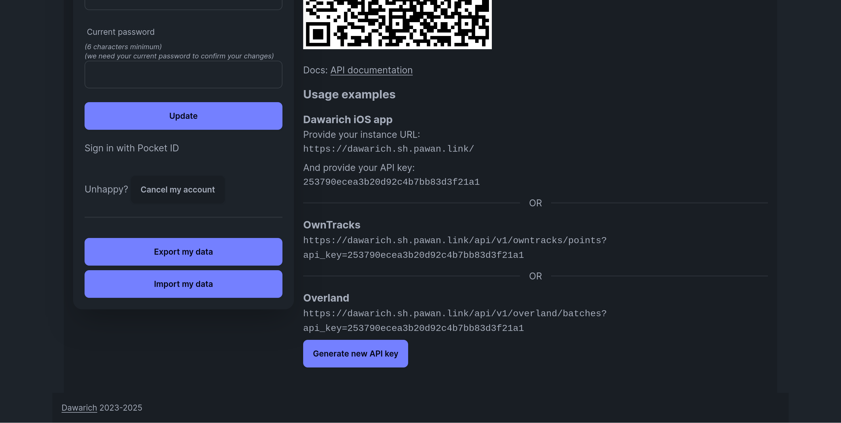
Task: Click Export my data
Action: 183,251
